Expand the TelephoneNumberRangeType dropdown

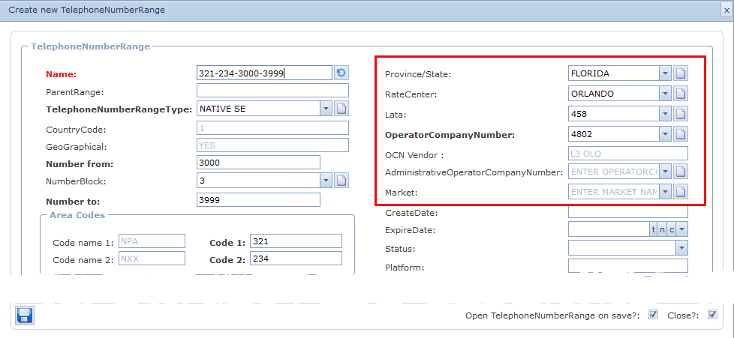326,109
